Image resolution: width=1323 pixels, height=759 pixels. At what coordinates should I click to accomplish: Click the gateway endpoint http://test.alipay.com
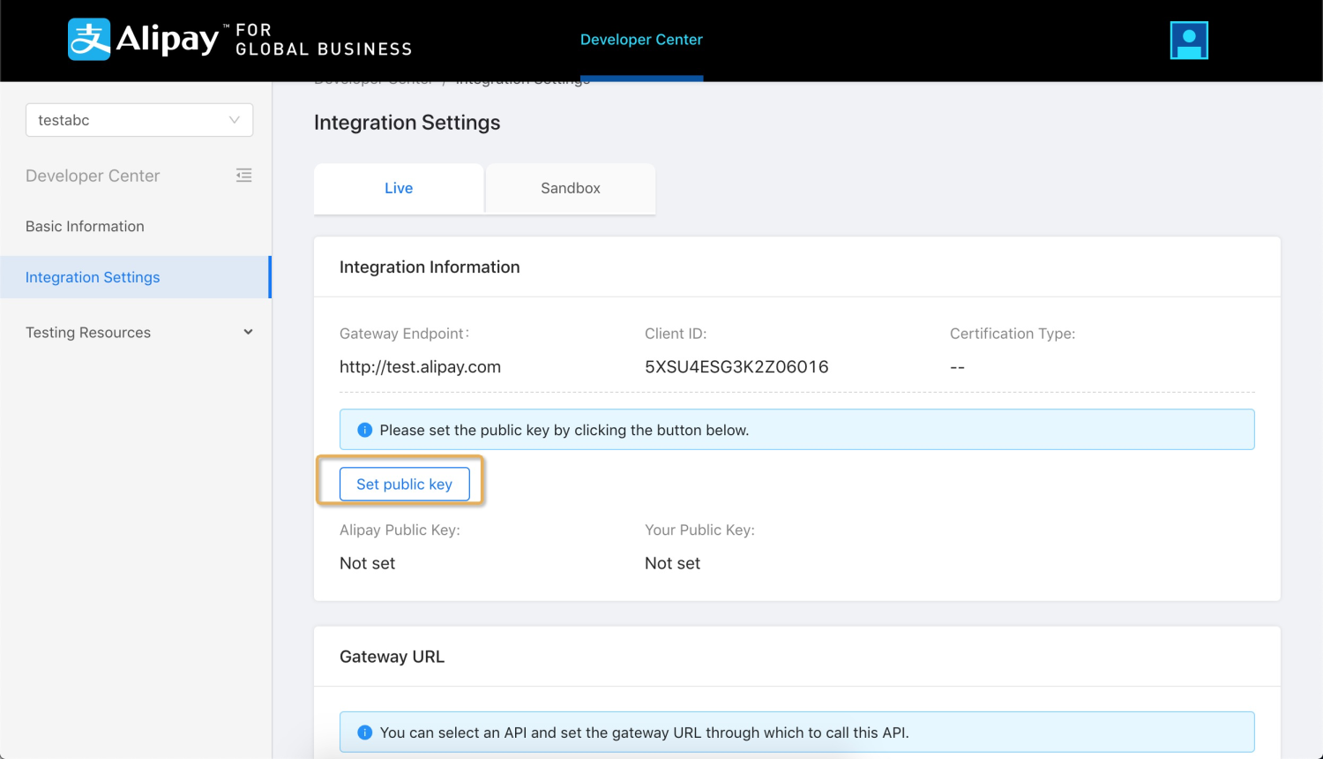(420, 367)
